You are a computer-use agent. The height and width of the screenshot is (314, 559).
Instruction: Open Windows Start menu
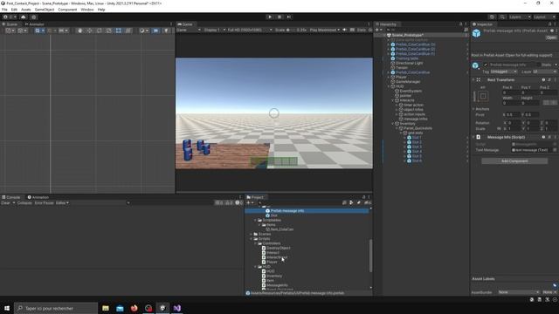point(7,308)
